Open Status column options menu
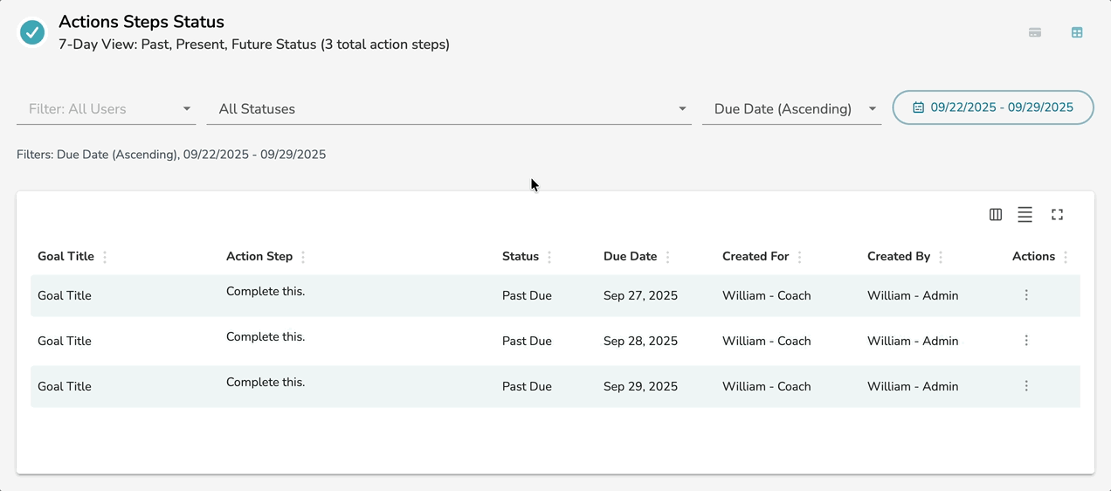 [549, 257]
